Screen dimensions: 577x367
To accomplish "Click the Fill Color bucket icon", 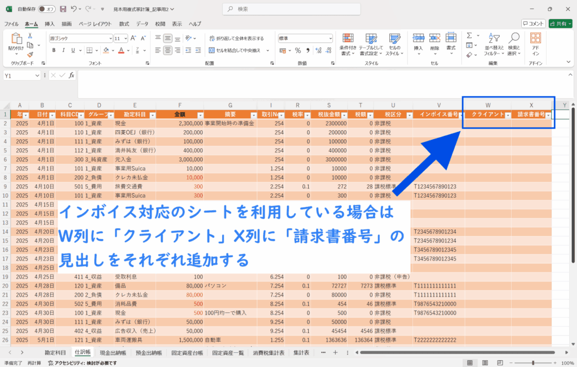I will [106, 50].
